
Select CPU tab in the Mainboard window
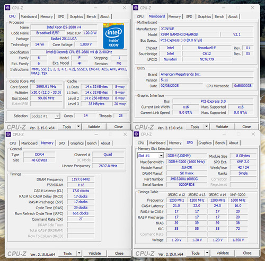coord(140,16)
